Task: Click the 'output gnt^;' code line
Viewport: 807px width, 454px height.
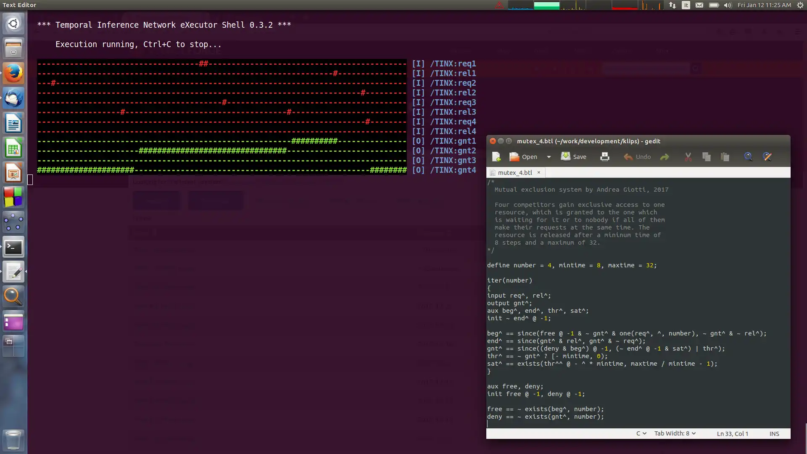Action: [509, 303]
